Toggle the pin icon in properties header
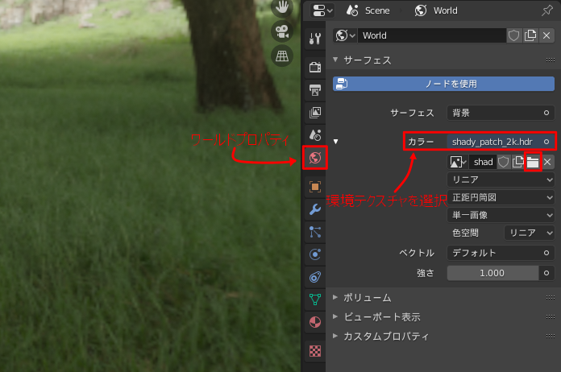This screenshot has height=372, width=561. (546, 10)
